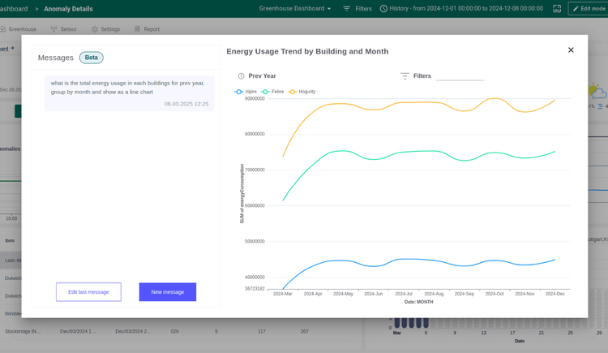Screen dimensions: 608x353
Task: Open the History date range selector
Action: pos(466,9)
